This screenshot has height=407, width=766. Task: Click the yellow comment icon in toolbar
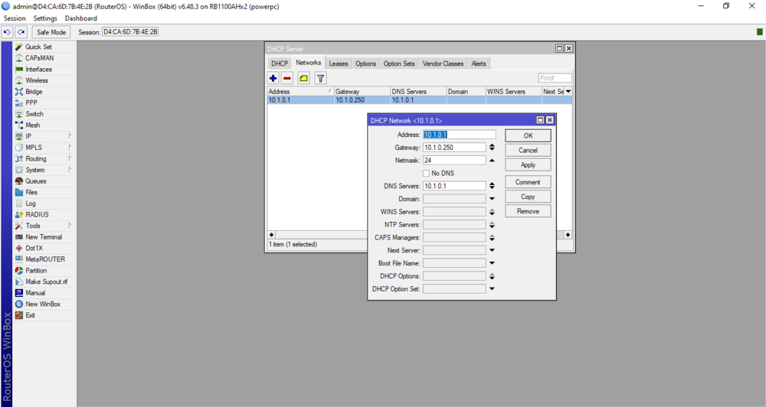tap(304, 78)
